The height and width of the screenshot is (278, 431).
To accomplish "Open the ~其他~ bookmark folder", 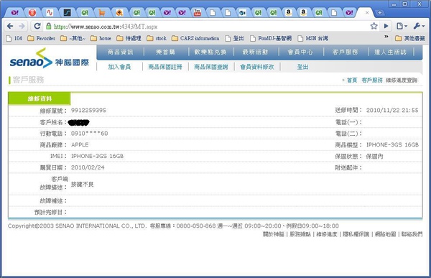I will click(x=73, y=38).
